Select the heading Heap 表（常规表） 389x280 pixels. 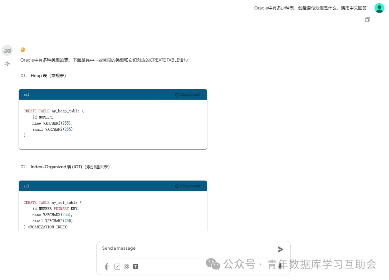[48, 75]
